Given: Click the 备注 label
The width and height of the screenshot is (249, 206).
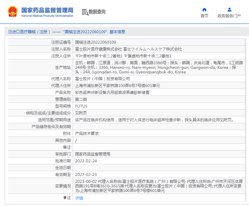Looking at the screenshot, I should [x=67, y=147].
